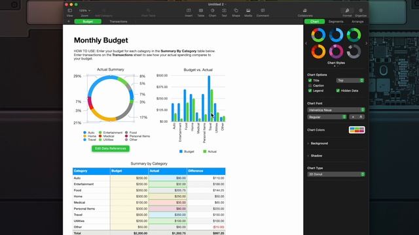Screen dimensions: 419x235
Task: Select the Segments inspector tab
Action: coord(336,22)
